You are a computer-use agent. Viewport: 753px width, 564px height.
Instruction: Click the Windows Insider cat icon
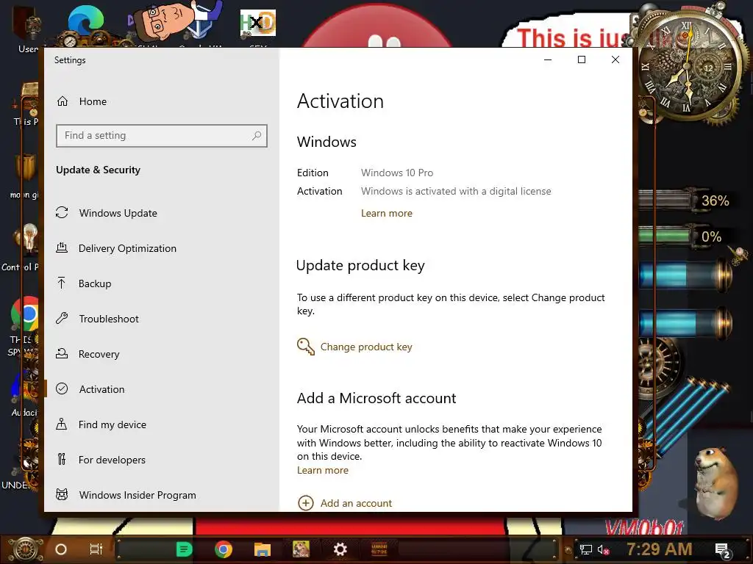[62, 494]
